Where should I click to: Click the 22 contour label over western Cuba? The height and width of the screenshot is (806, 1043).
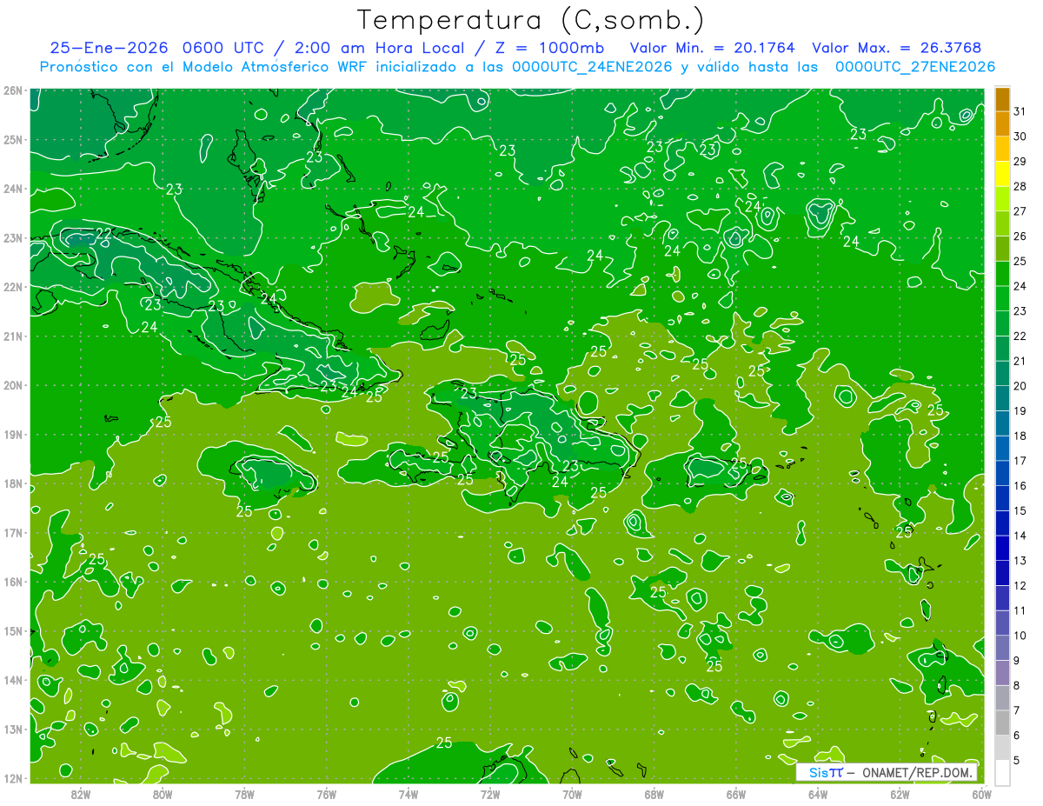coord(104,233)
